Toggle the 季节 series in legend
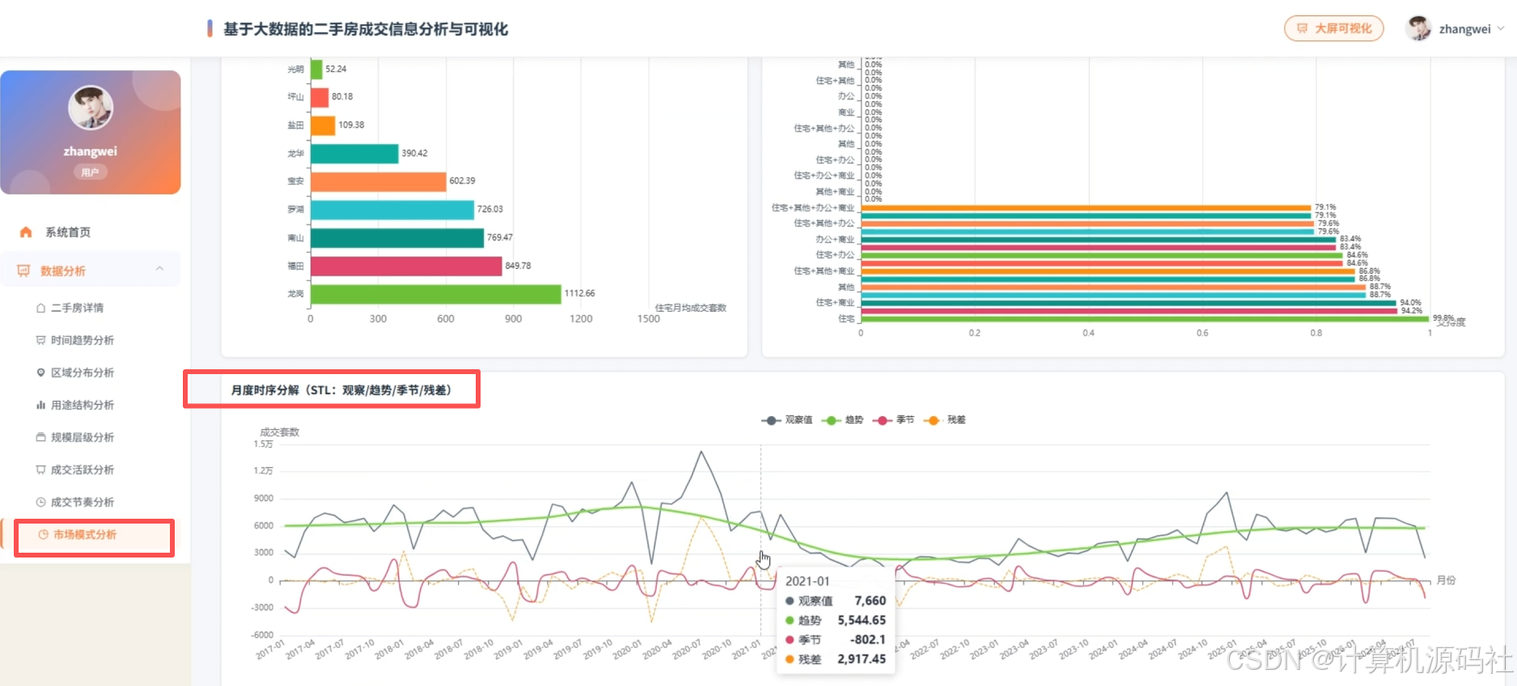The height and width of the screenshot is (686, 1517). 893,420
